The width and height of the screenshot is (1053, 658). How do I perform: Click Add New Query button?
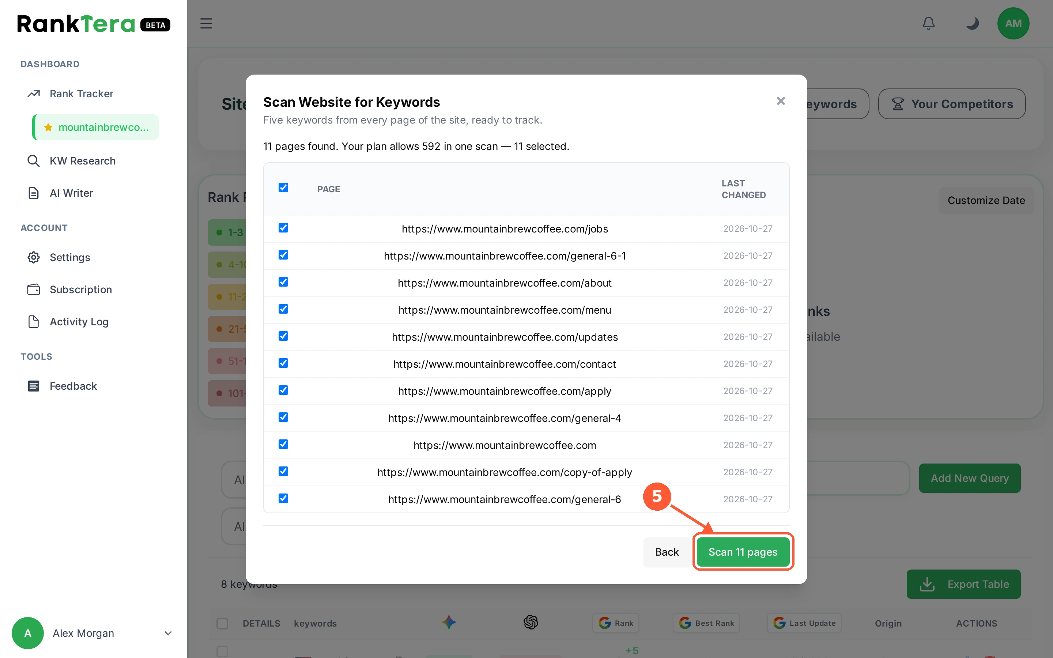970,478
